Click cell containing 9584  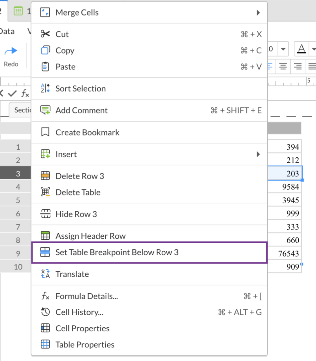coord(285,187)
